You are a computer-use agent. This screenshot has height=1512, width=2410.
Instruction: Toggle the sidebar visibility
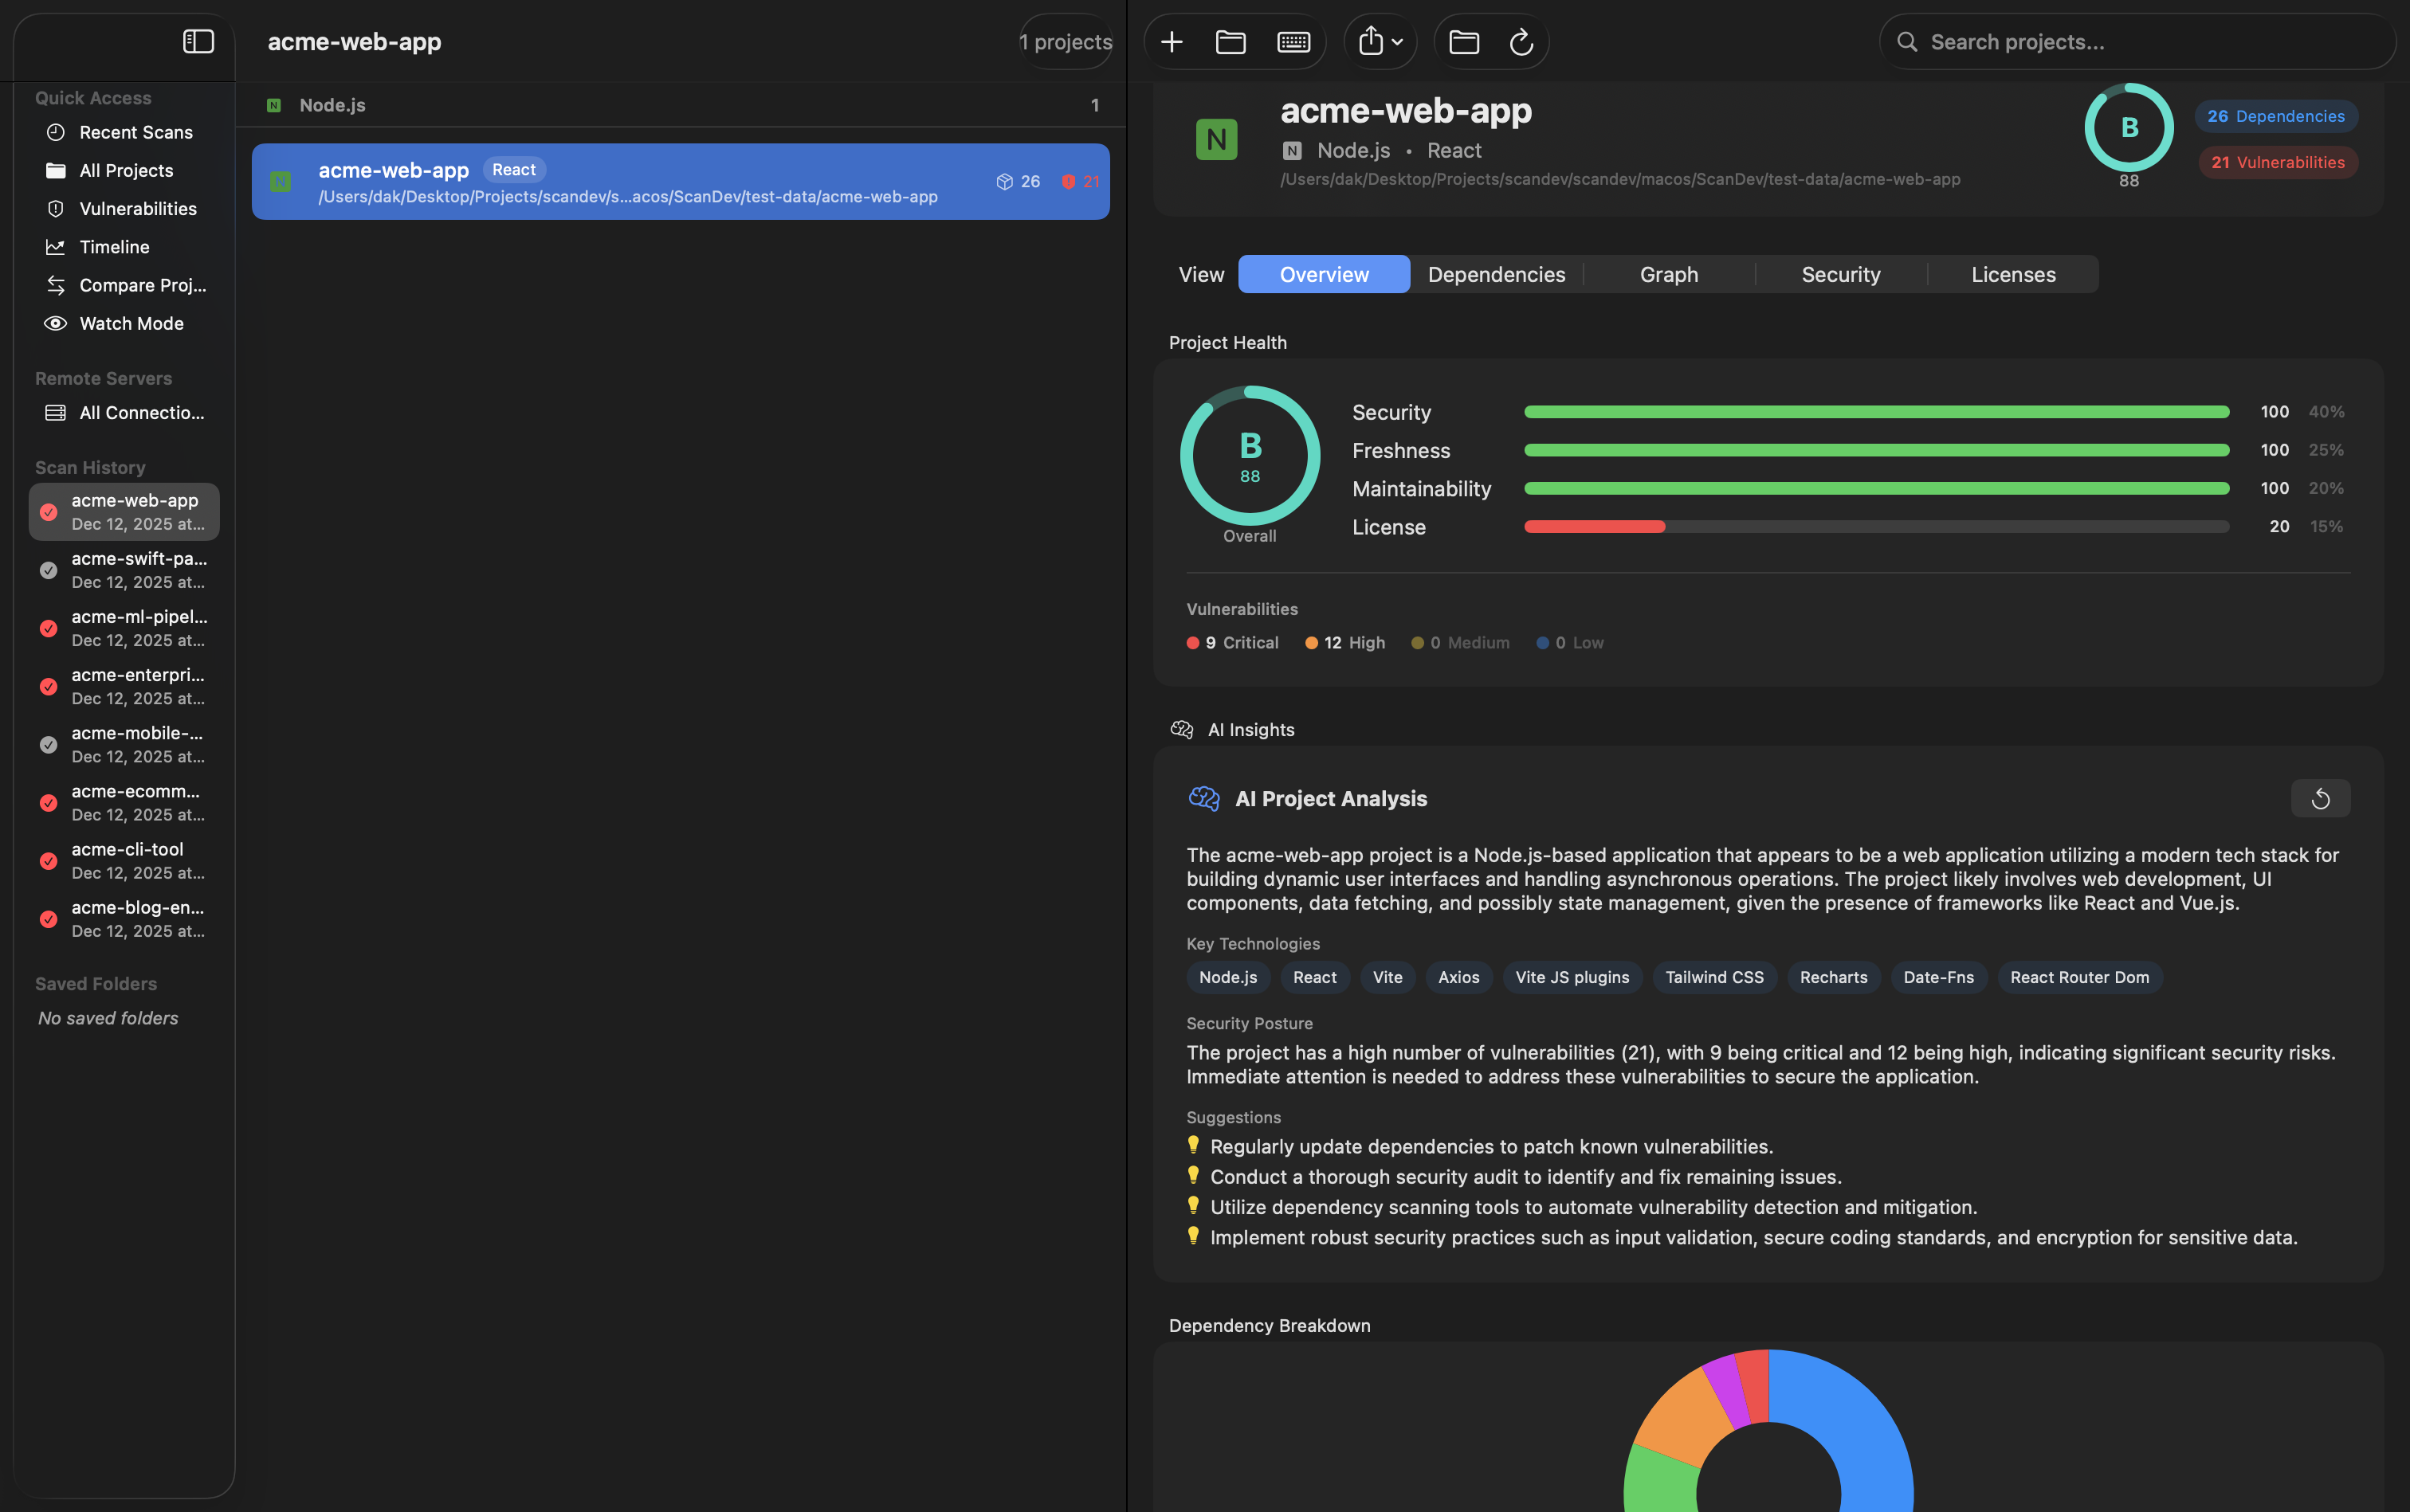tap(199, 41)
